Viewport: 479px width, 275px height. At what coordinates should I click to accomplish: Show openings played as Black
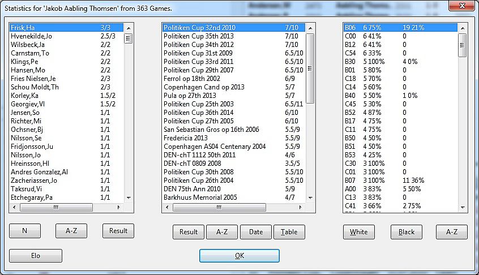(406, 232)
